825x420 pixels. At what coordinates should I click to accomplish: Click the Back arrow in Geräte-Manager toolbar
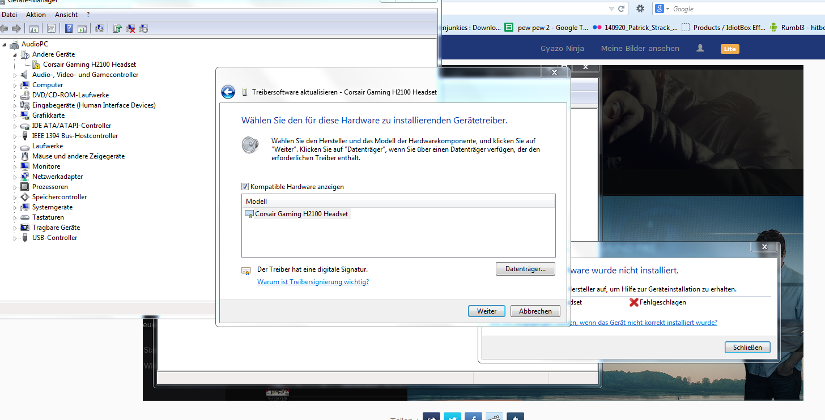(3, 28)
